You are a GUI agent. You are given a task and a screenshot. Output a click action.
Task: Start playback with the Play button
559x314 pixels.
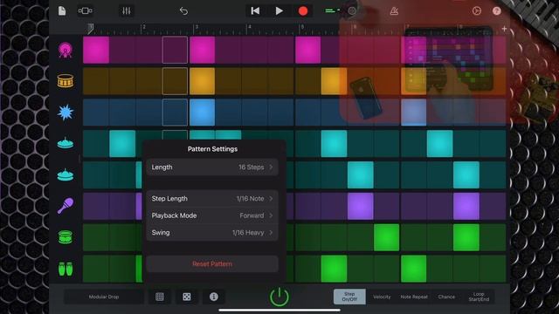(279, 11)
